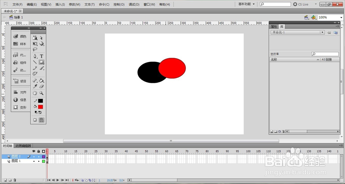Toggle purple outline square of 图层 2
The width and height of the screenshot is (345, 184).
(x=43, y=157)
